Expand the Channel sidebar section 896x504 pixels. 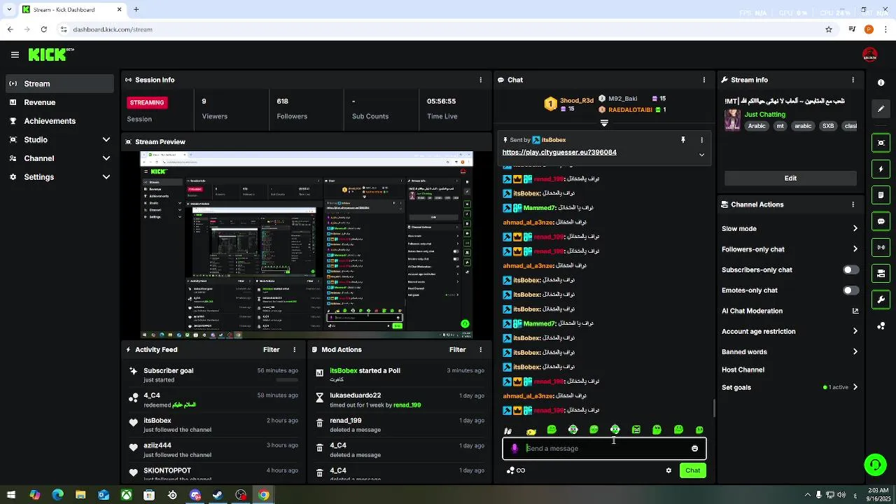(106, 158)
